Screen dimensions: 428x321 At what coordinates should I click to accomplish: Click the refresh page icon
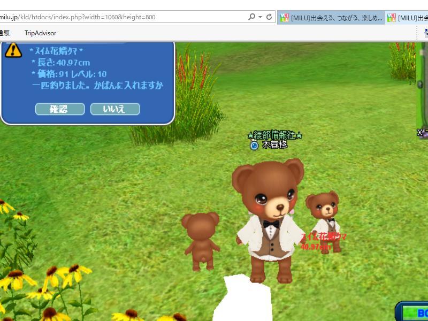(x=269, y=17)
